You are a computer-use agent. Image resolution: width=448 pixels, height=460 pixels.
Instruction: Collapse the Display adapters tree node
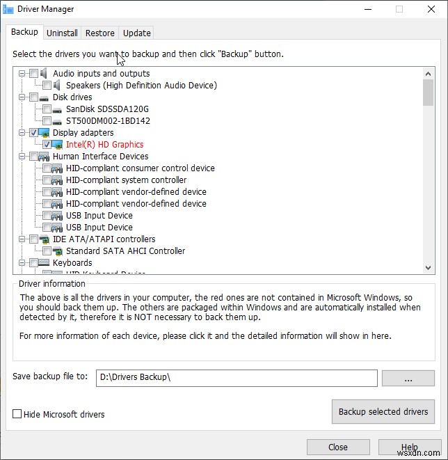22,133
